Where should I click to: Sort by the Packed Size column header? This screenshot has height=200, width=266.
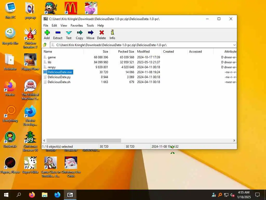click(122, 52)
